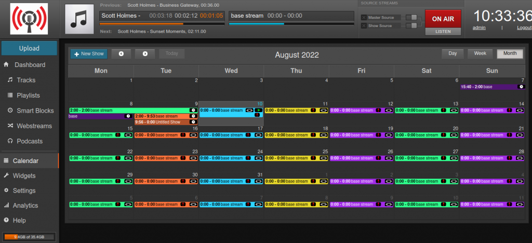Image resolution: width=532 pixels, height=243 pixels.
Task: Open the 9:56 - 0:00 Untitled Show event
Action: click(x=166, y=122)
